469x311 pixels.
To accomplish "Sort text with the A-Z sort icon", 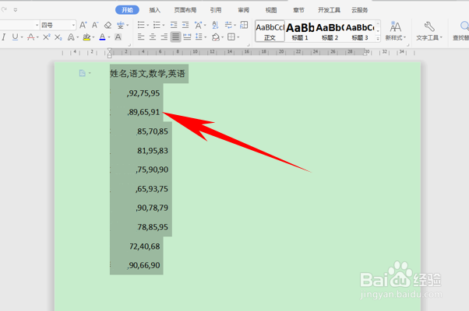I will 215,25.
